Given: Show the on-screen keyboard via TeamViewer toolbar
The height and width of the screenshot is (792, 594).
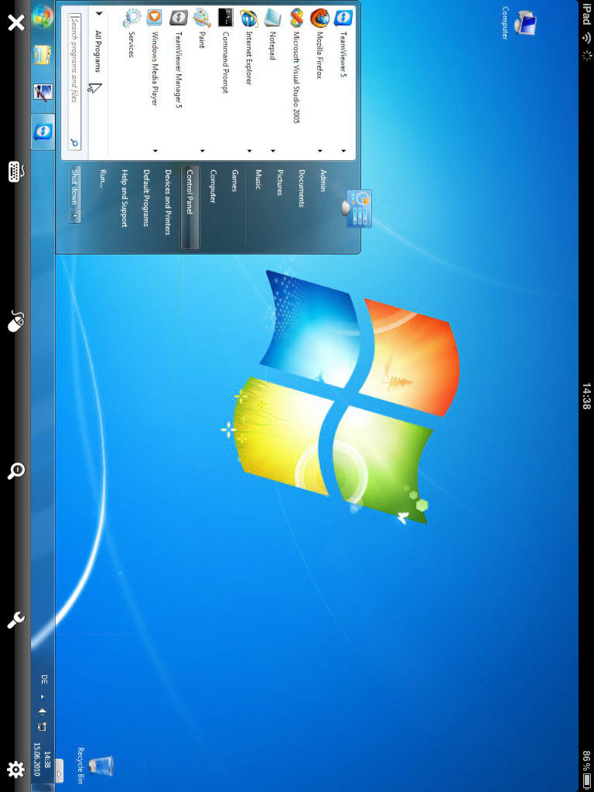Looking at the screenshot, I should click(x=15, y=172).
